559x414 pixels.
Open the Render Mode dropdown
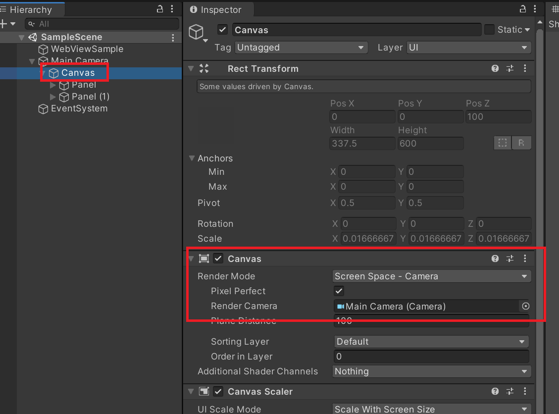pos(431,276)
